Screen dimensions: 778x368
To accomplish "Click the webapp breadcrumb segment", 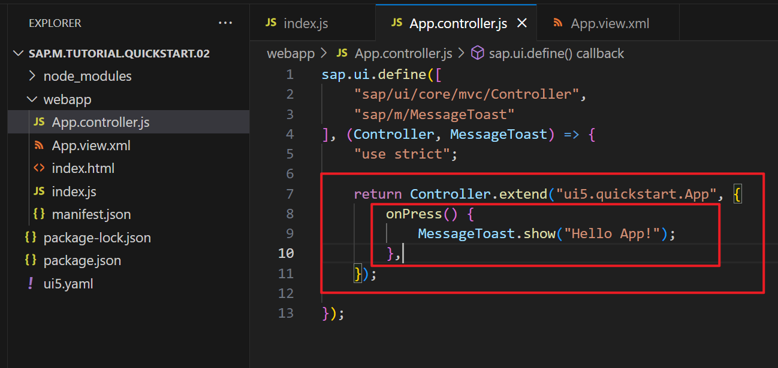I will [290, 53].
